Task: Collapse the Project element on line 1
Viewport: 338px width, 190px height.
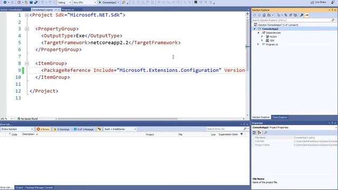Action: (27, 15)
